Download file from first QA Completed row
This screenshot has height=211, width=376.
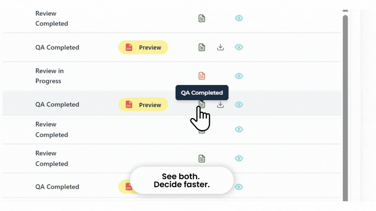220,47
